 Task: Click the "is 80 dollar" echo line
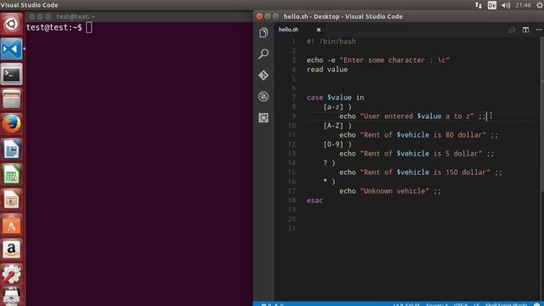(x=419, y=135)
